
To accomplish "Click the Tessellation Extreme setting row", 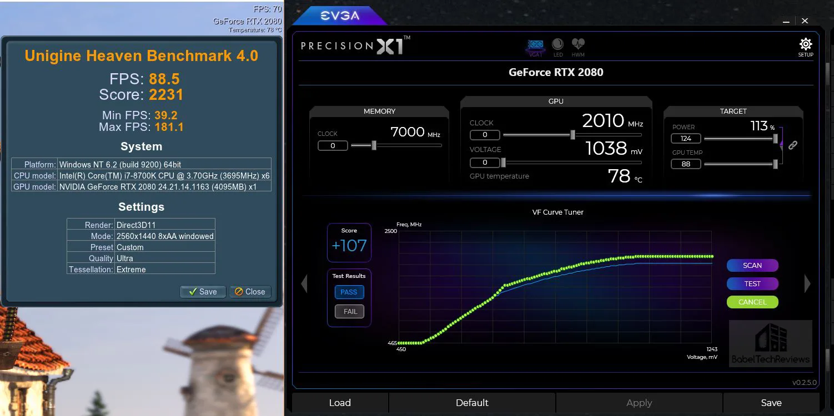I will tap(141, 269).
